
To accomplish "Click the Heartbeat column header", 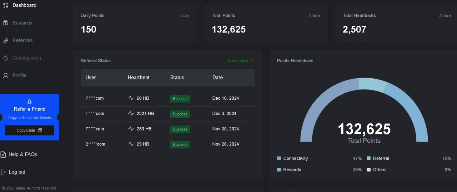I will (x=139, y=77).
